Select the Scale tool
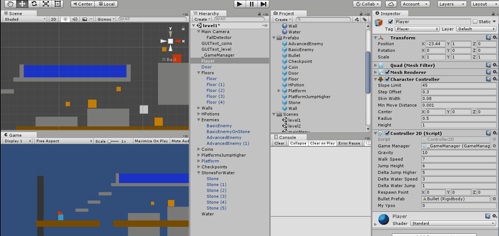 pos(45,4)
